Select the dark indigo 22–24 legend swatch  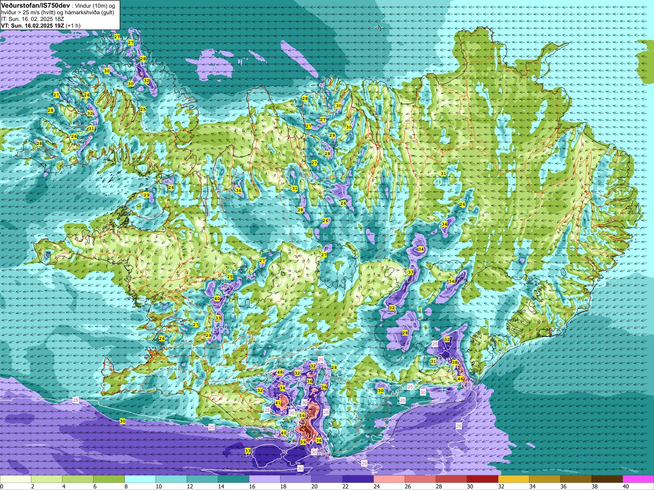(358, 479)
